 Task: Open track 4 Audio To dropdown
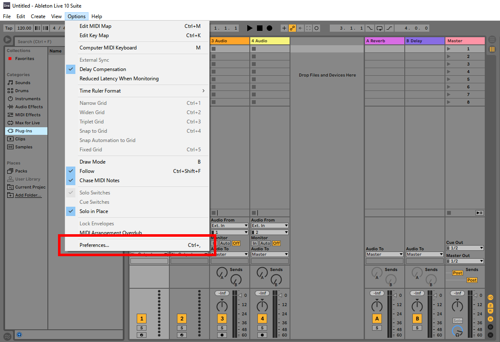tap(270, 254)
